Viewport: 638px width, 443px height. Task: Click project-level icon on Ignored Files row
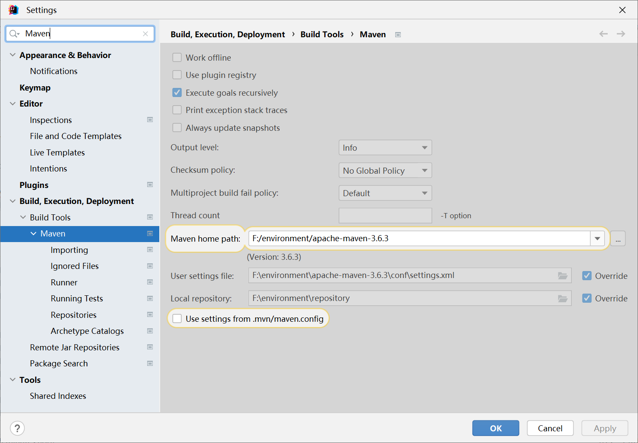150,266
